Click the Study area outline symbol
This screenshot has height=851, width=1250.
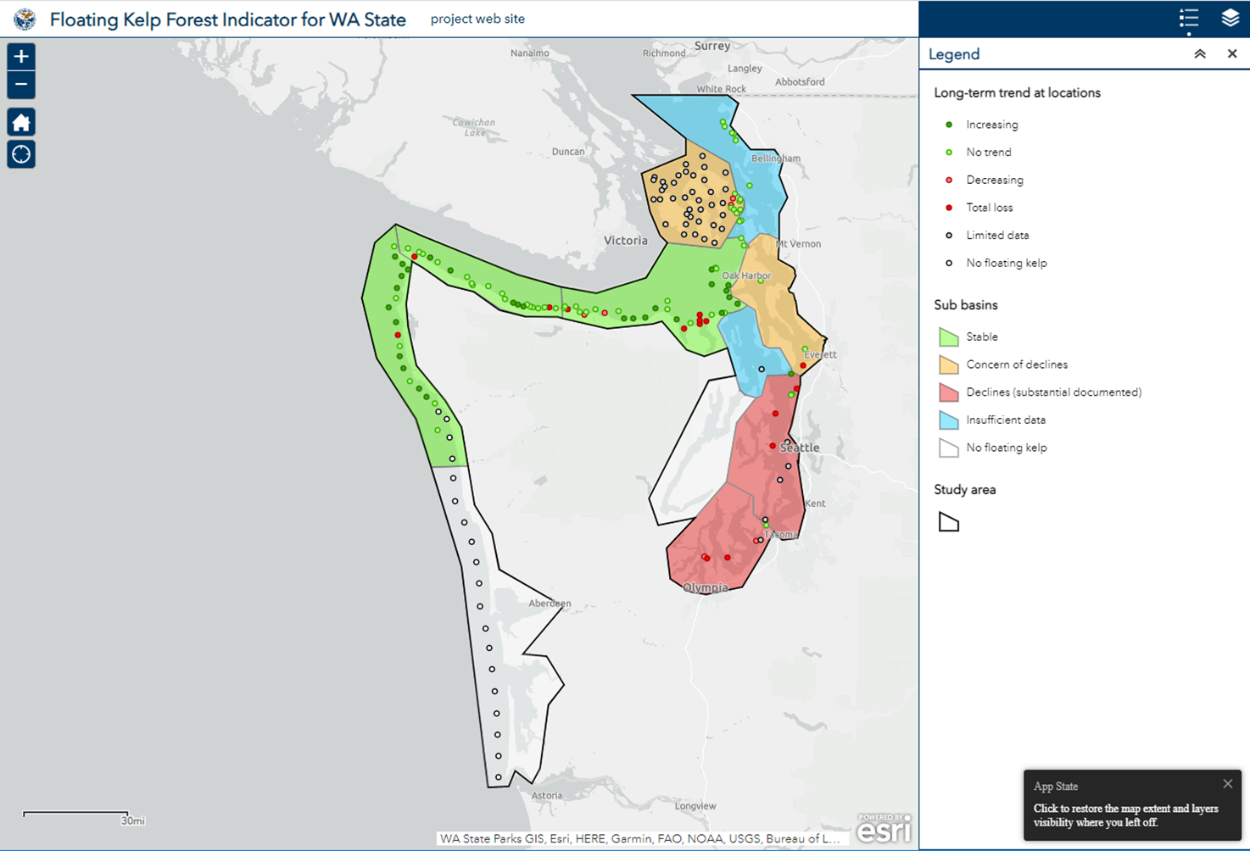pyautogui.click(x=949, y=522)
